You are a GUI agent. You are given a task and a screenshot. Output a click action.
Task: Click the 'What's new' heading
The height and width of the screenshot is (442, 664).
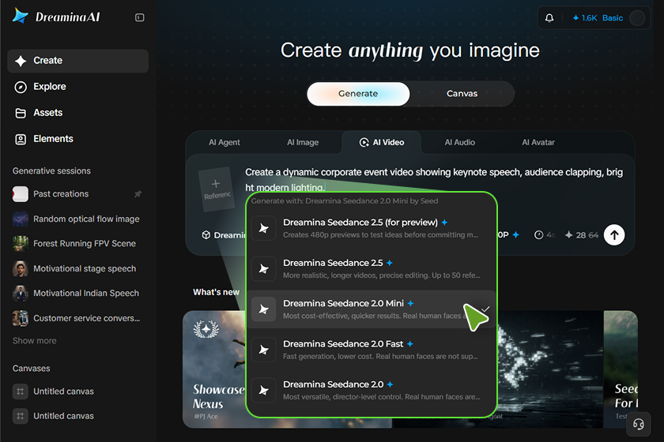[217, 292]
